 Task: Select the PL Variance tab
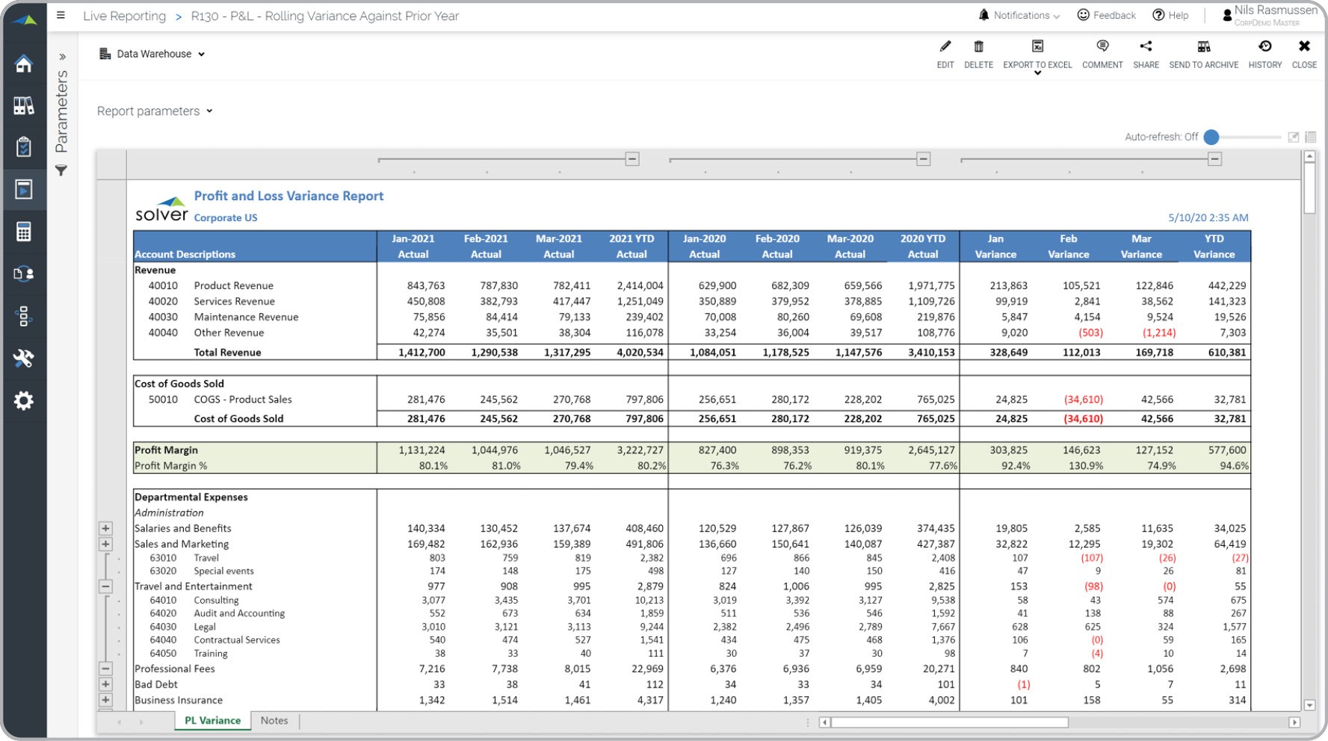pos(213,721)
